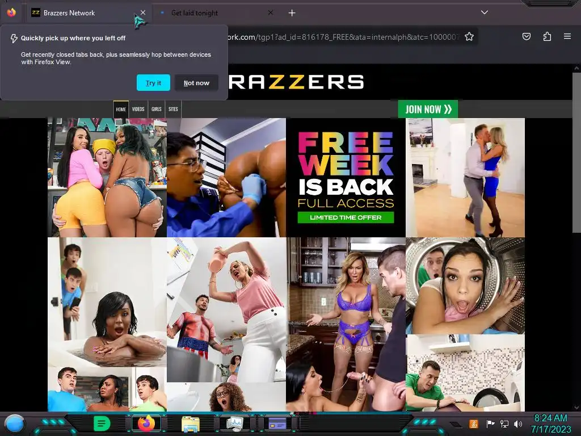Close the Get laid tonight tab
This screenshot has height=436, width=581.
271,12
